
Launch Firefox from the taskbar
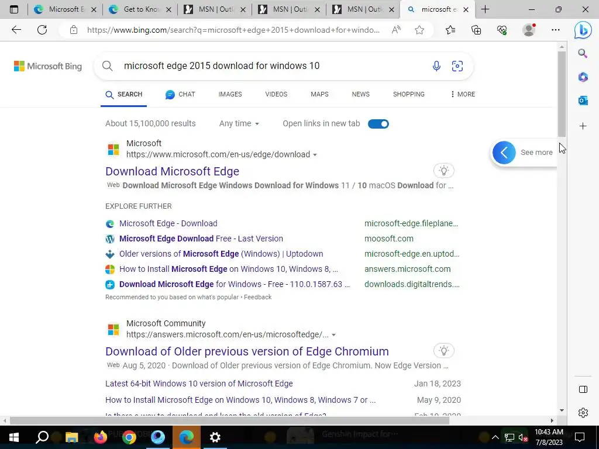click(x=101, y=437)
